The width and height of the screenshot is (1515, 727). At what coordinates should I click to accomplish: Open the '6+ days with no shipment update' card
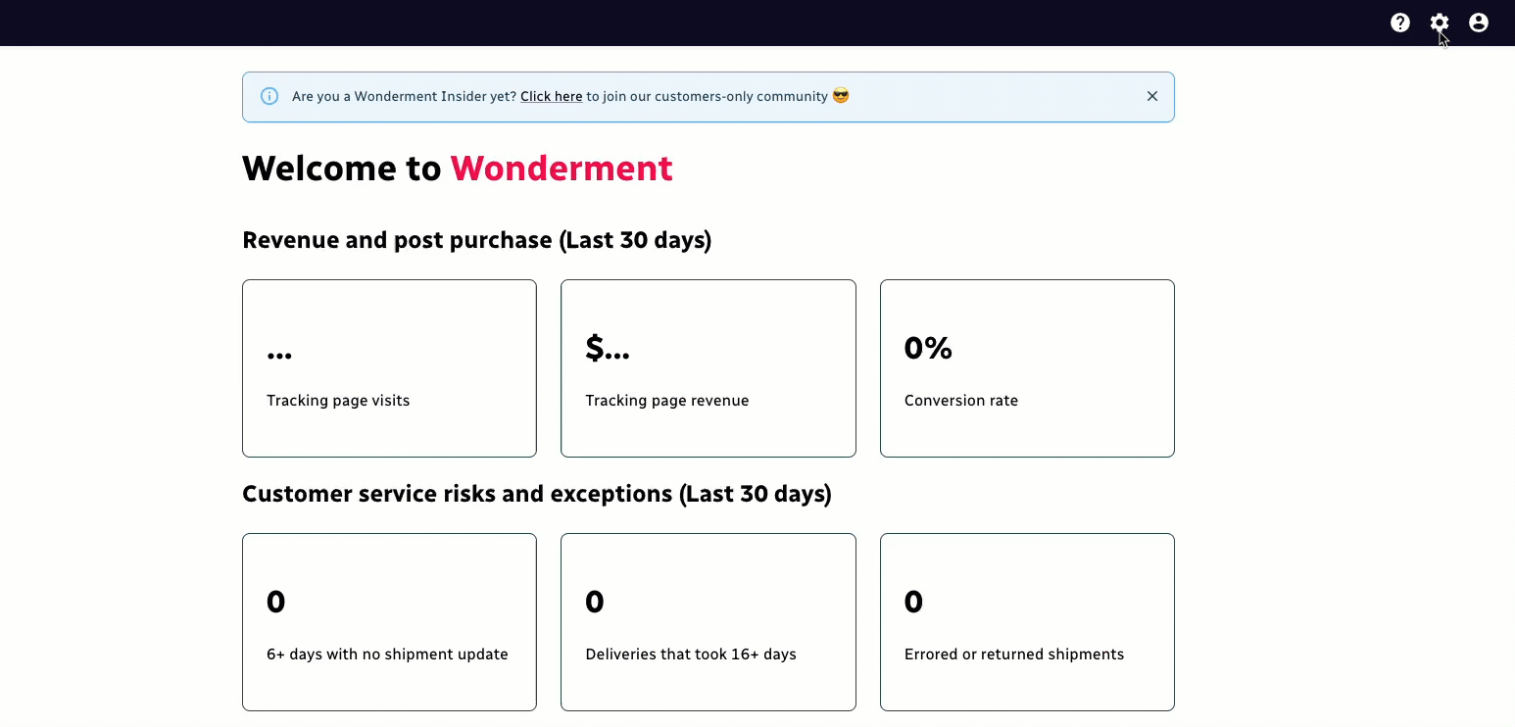tap(389, 622)
